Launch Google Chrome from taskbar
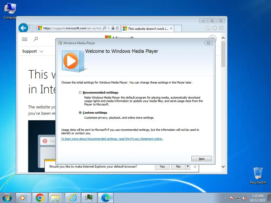271x203 pixels. tap(40, 198)
